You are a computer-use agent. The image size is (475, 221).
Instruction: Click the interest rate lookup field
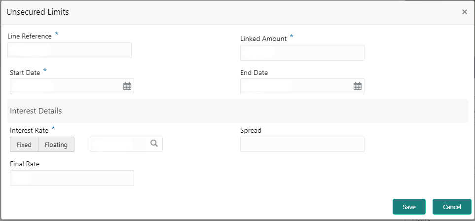click(118, 144)
